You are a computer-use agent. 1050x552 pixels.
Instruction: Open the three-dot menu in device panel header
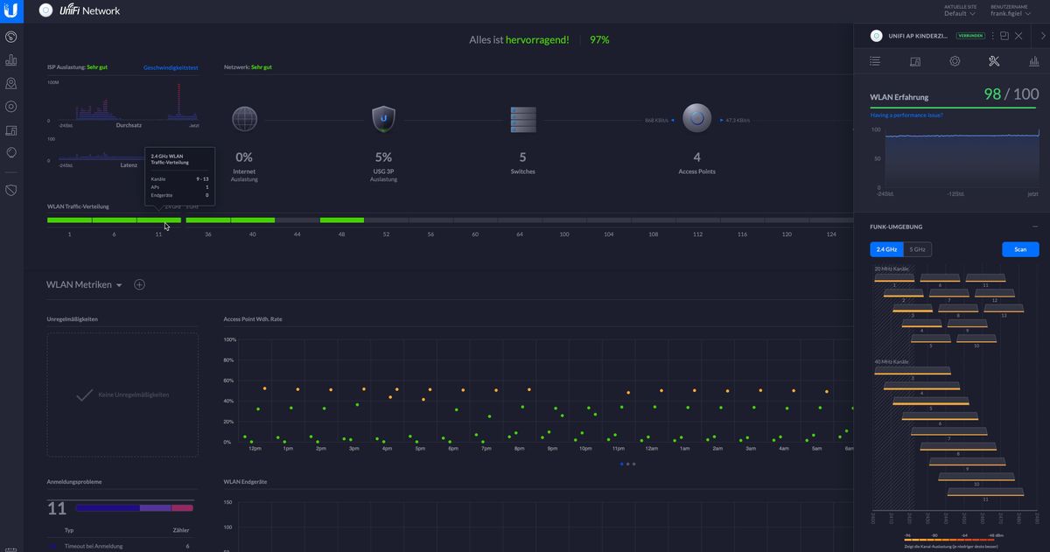993,36
